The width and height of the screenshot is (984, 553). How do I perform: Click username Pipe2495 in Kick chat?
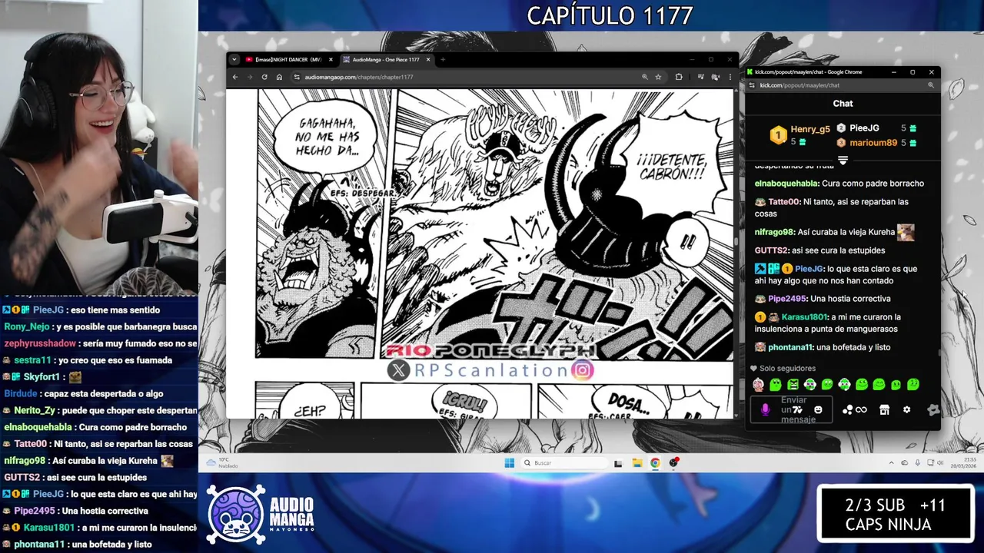[x=786, y=299]
